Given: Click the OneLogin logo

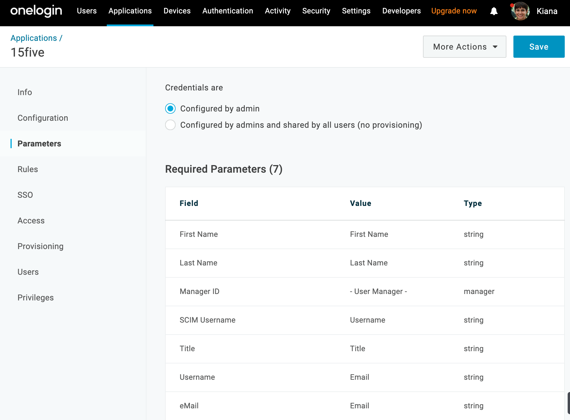Looking at the screenshot, I should click(36, 11).
